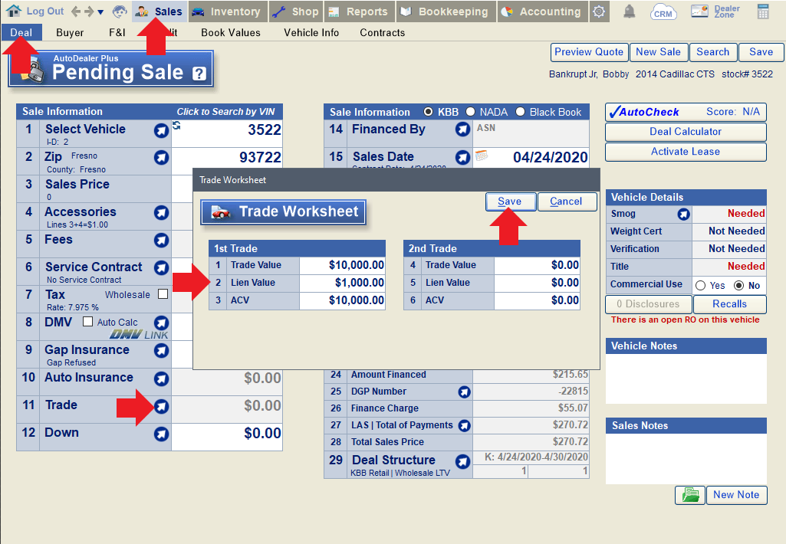Open the Sales Date calendar icon
The width and height of the screenshot is (786, 544).
coord(482,156)
